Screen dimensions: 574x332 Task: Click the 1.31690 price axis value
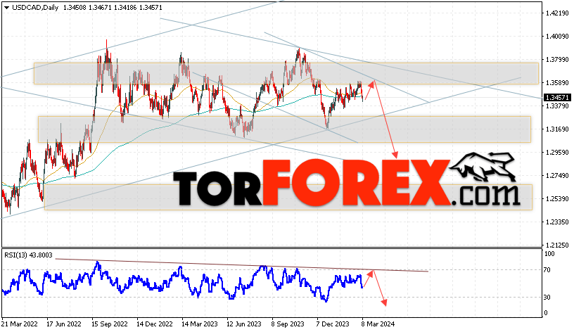tap(557, 129)
